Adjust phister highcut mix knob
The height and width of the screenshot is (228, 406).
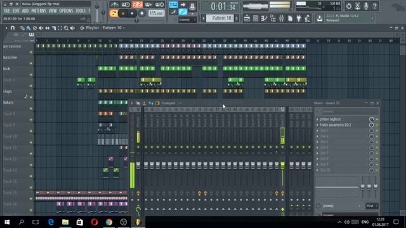[371, 120]
